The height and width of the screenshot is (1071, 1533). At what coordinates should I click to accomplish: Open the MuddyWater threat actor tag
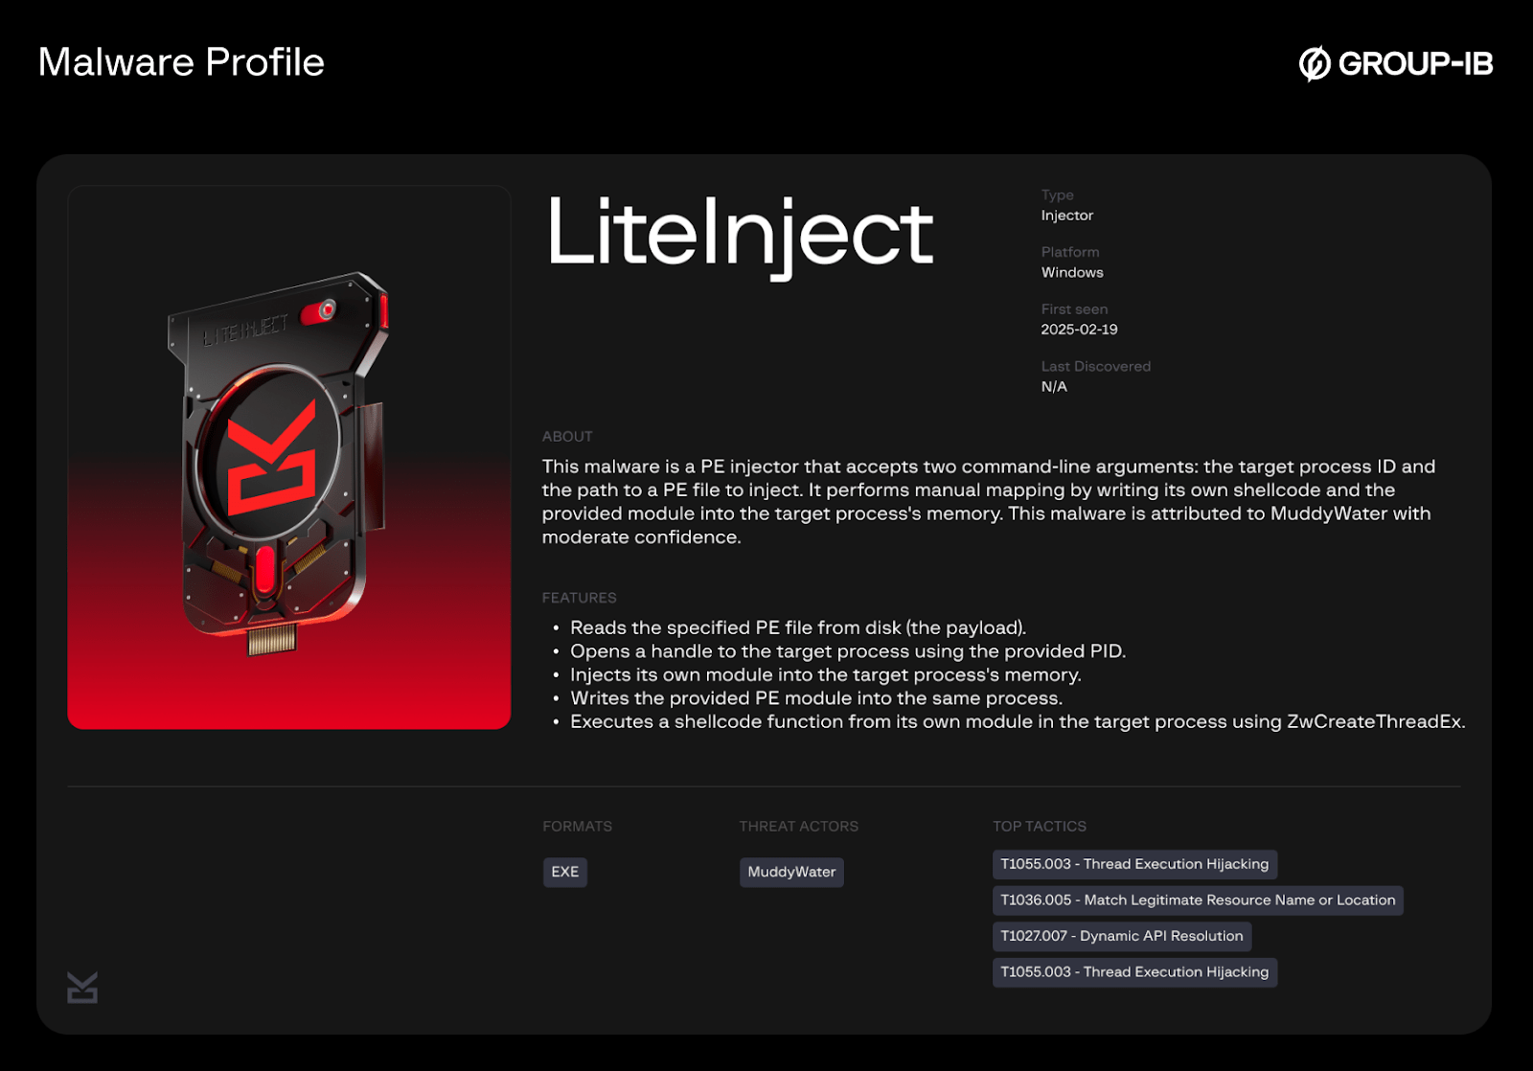click(x=791, y=872)
